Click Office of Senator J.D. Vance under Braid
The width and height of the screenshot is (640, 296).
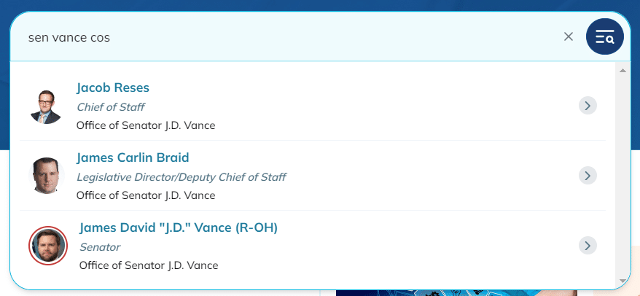pyautogui.click(x=146, y=195)
